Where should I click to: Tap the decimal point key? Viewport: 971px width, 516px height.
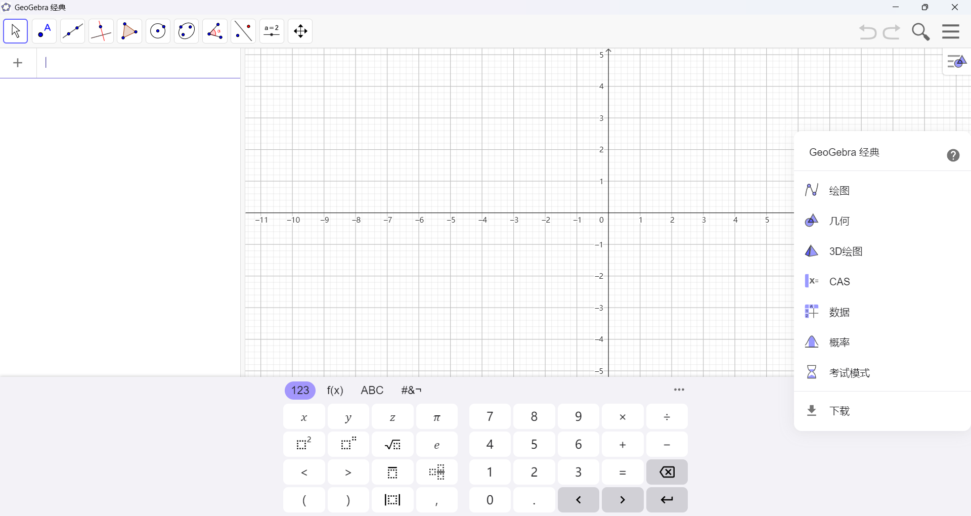(534, 500)
